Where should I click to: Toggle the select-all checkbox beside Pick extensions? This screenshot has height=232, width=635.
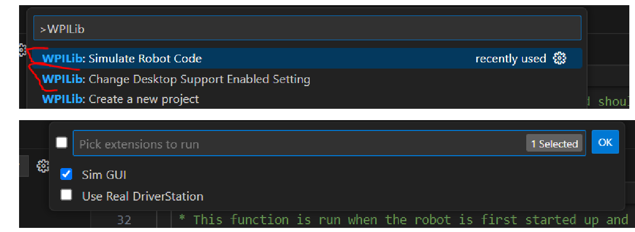pyautogui.click(x=61, y=142)
